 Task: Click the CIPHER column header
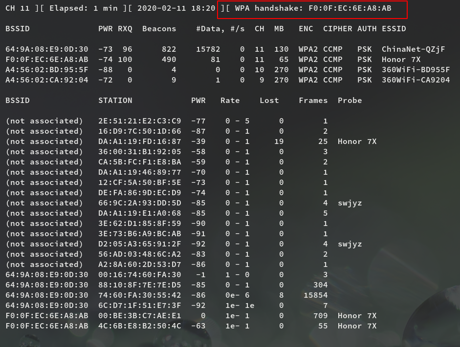(337, 29)
